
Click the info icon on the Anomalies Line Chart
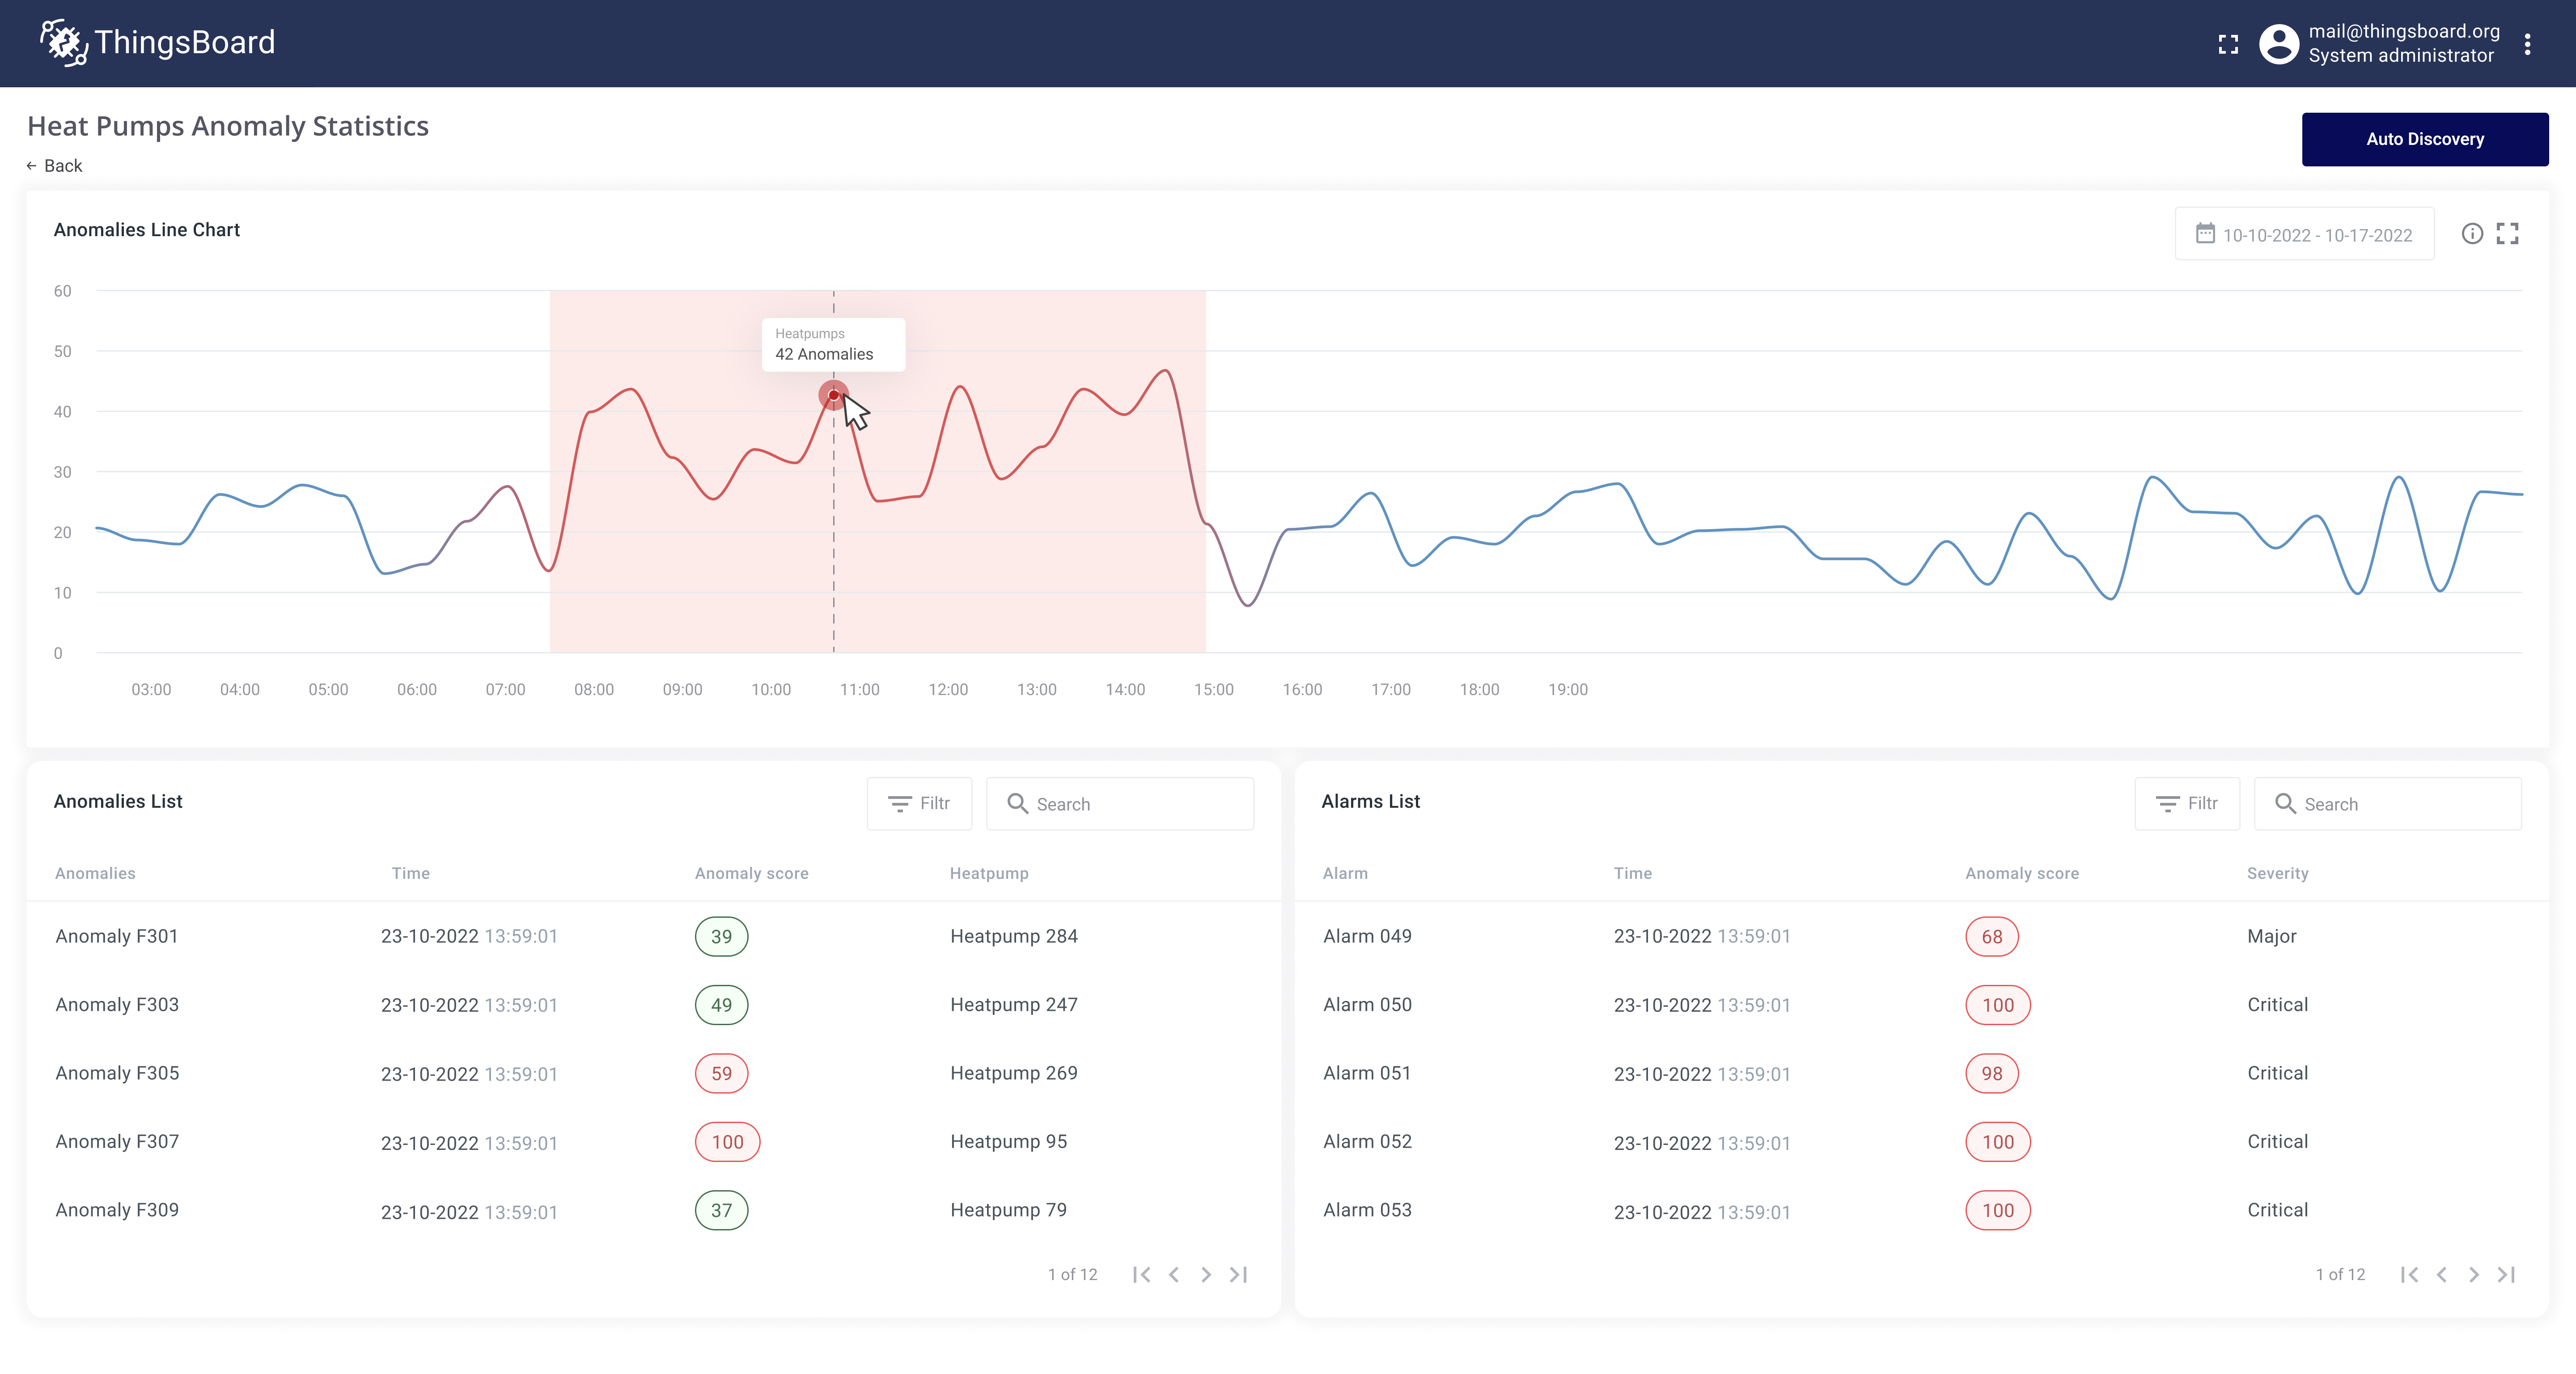click(2472, 233)
